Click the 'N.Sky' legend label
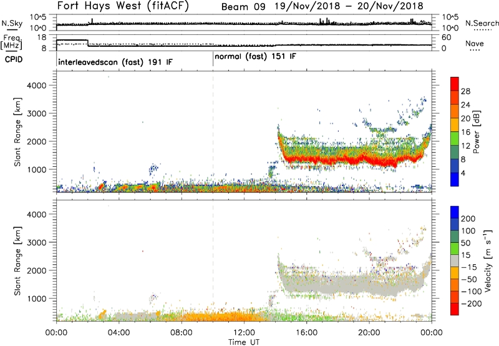Screen dimensions: 499x346 (12, 23)
